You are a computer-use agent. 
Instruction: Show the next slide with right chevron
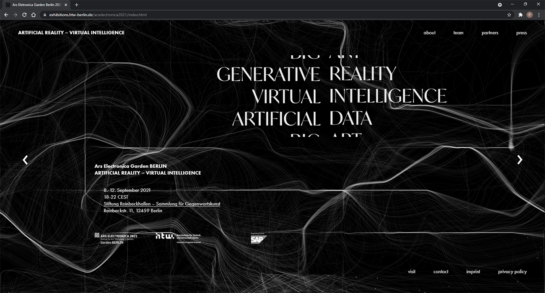(x=520, y=159)
